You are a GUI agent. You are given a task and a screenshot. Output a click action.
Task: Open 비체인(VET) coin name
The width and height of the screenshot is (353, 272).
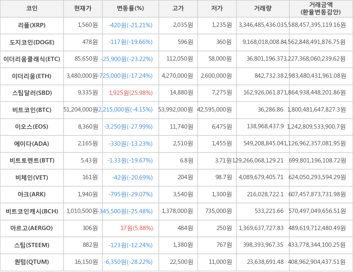[31, 178]
